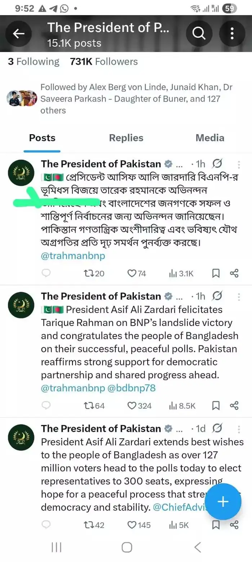Go back using the back arrow
The height and width of the screenshot is (562, 252).
(18, 33)
